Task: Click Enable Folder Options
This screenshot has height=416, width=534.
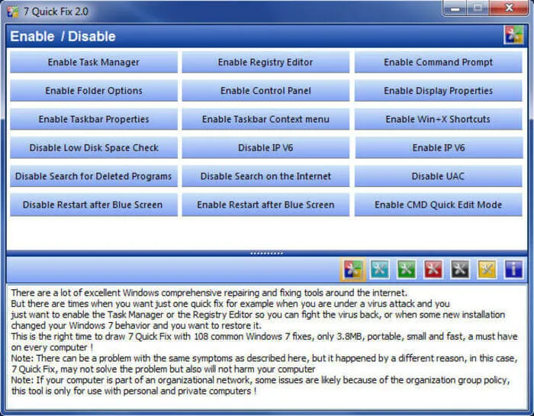Action: 93,91
